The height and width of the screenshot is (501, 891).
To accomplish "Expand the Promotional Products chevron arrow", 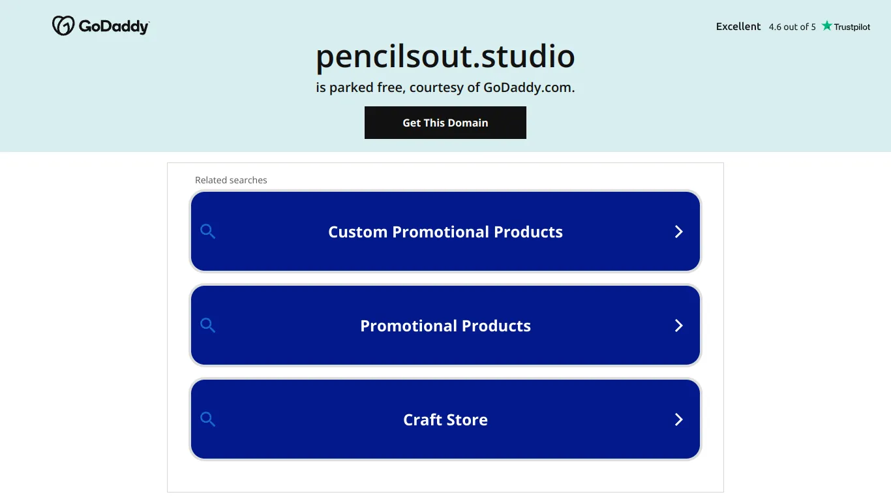I will [x=678, y=326].
